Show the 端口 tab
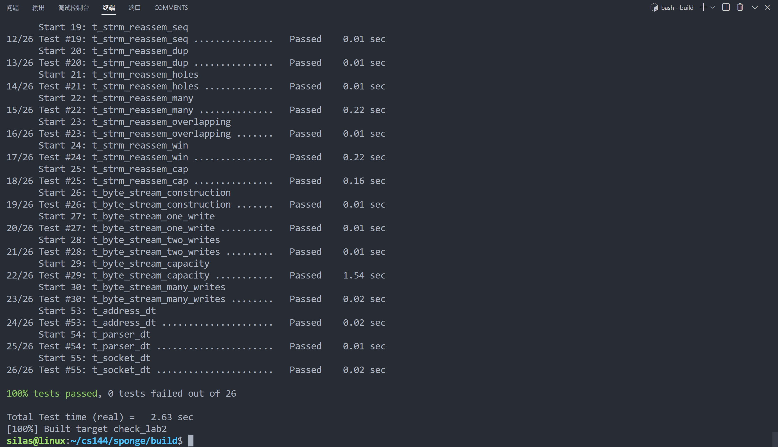Screen dimensions: 778x447 pos(134,8)
